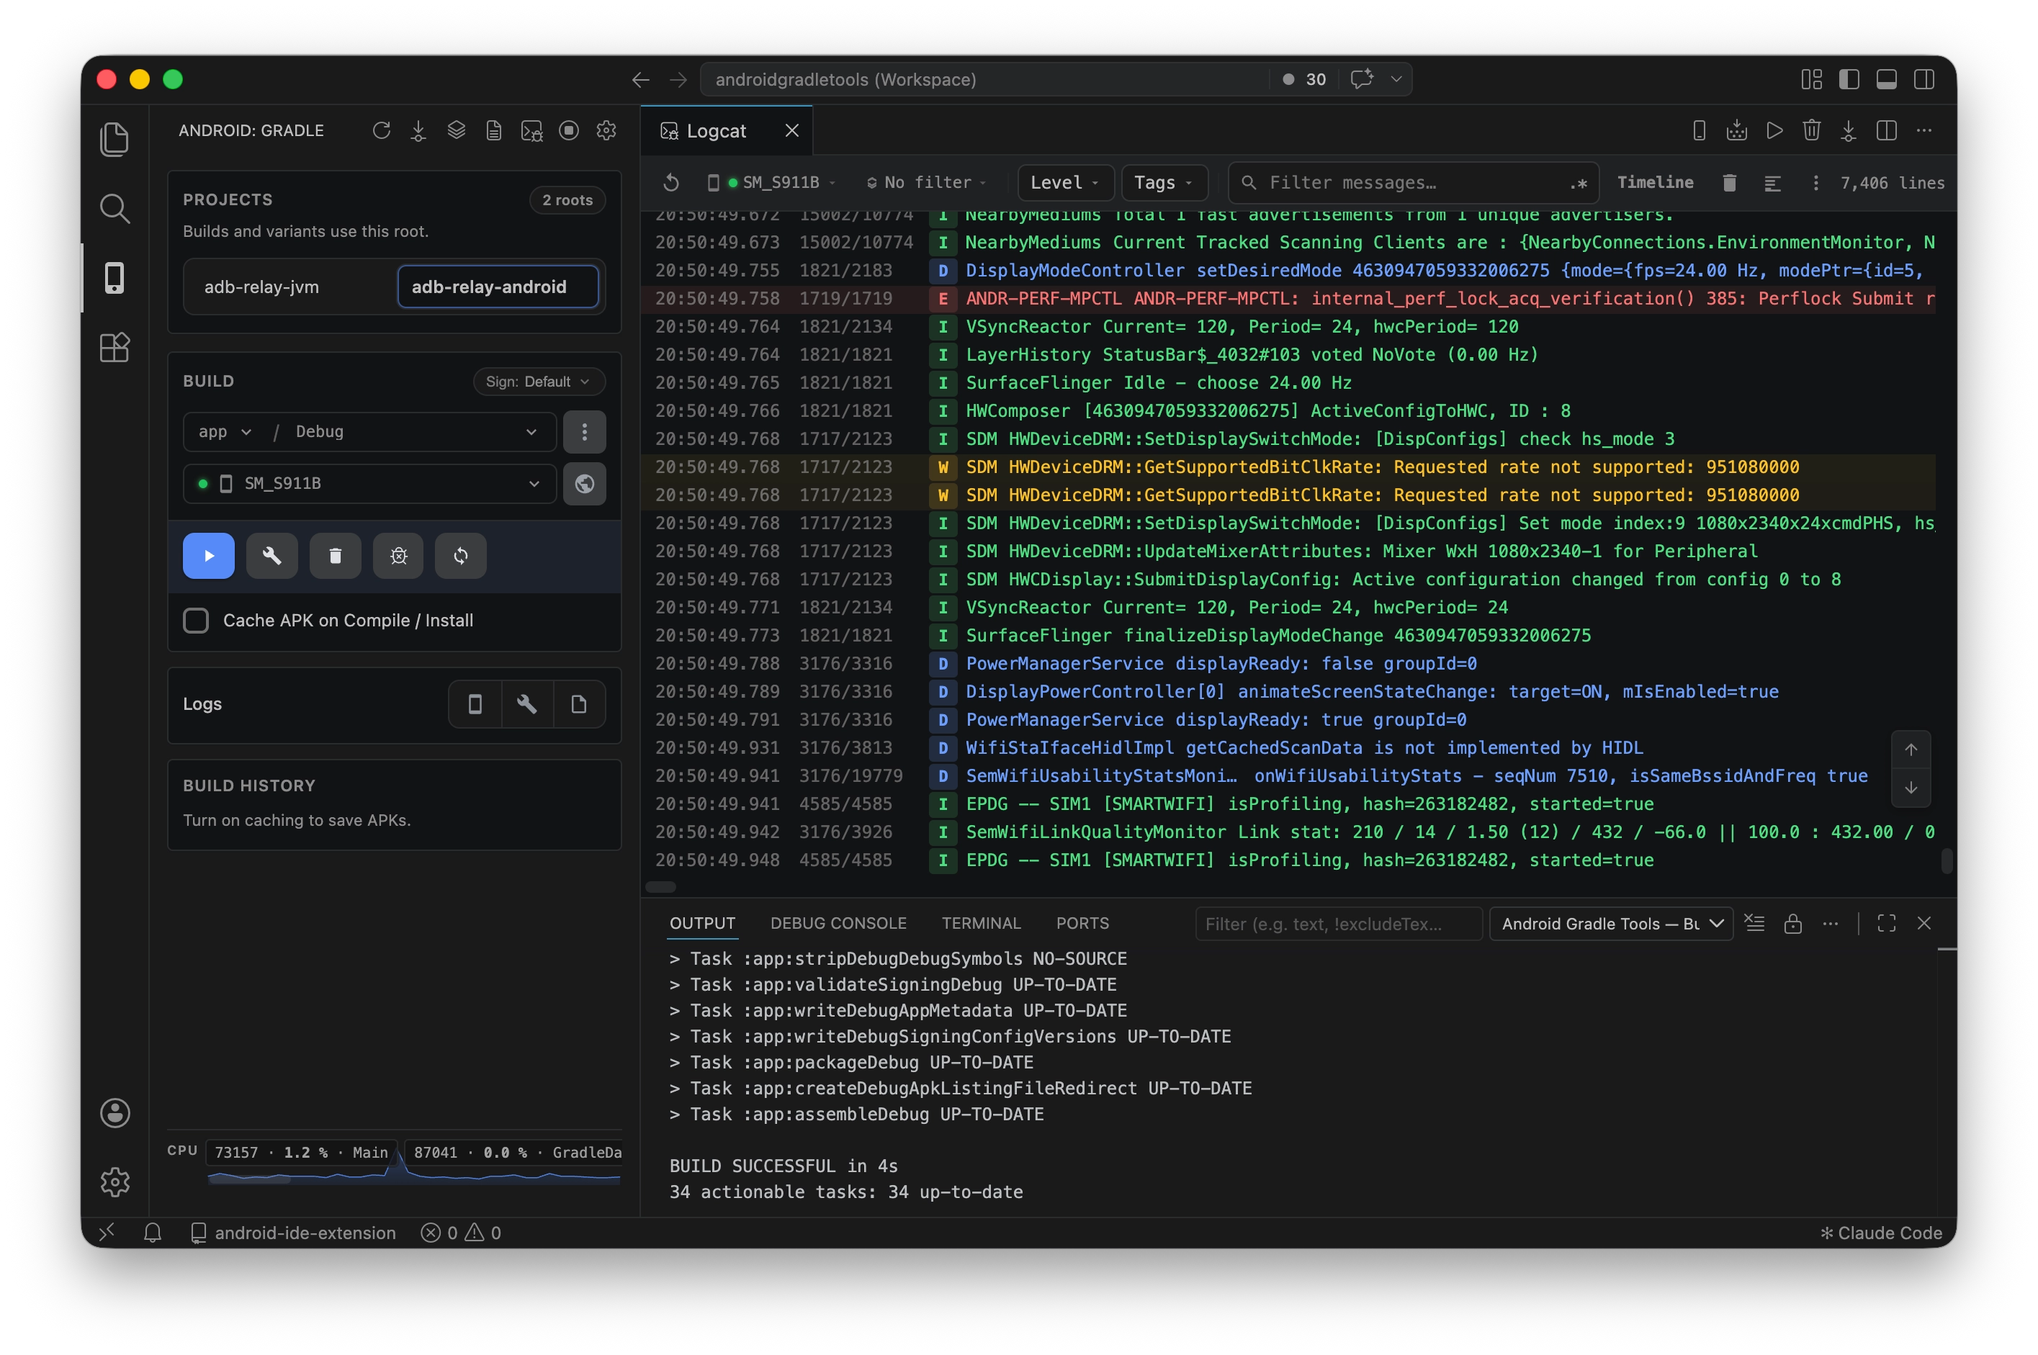The image size is (2038, 1355).
Task: Run the app with the blue play button
Action: 208,556
